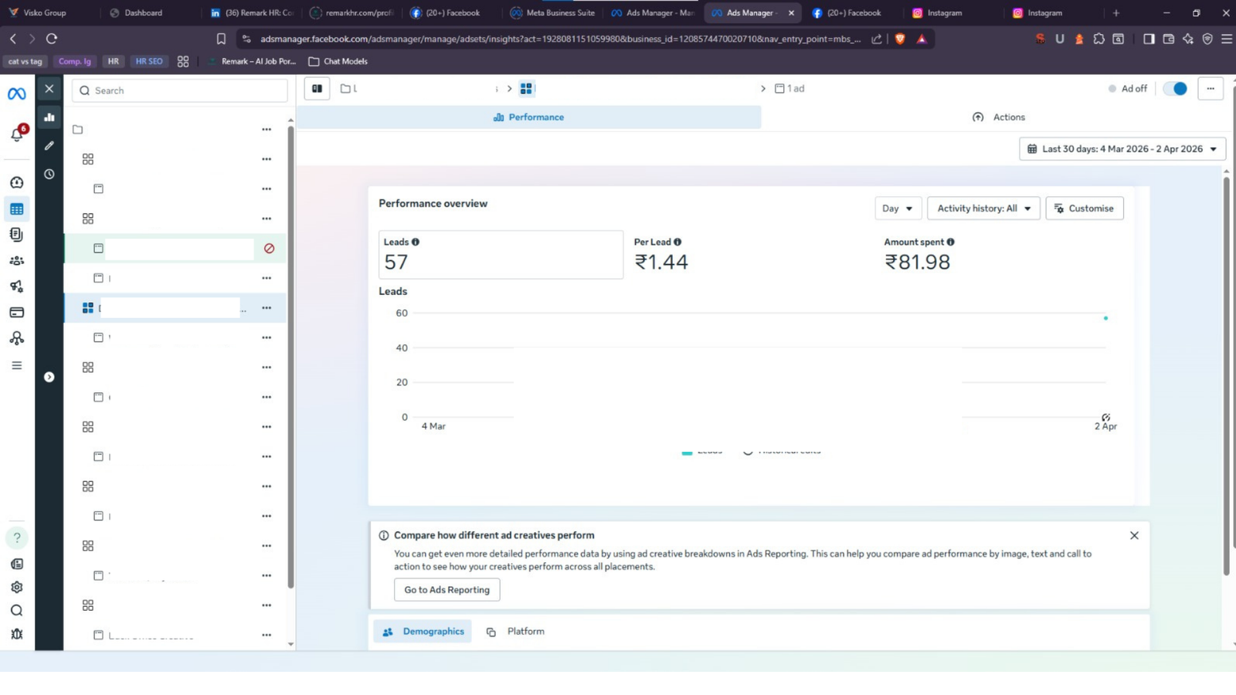Select the Platform tab
The height and width of the screenshot is (695, 1236).
click(x=515, y=632)
